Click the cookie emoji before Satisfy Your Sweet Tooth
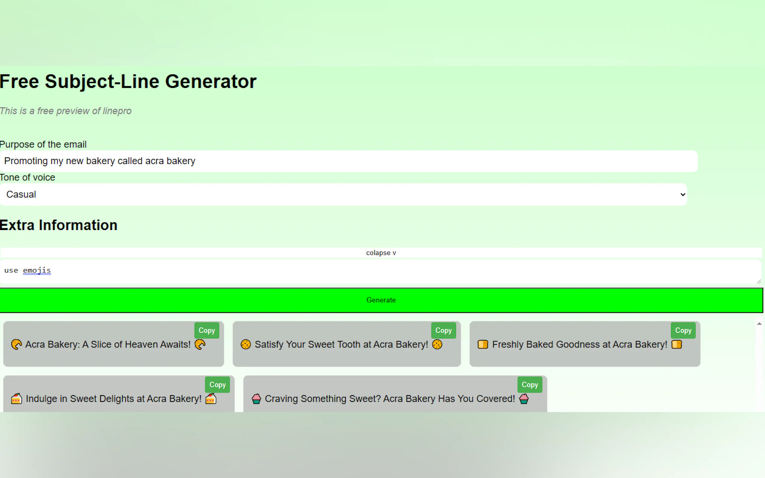 tap(245, 344)
